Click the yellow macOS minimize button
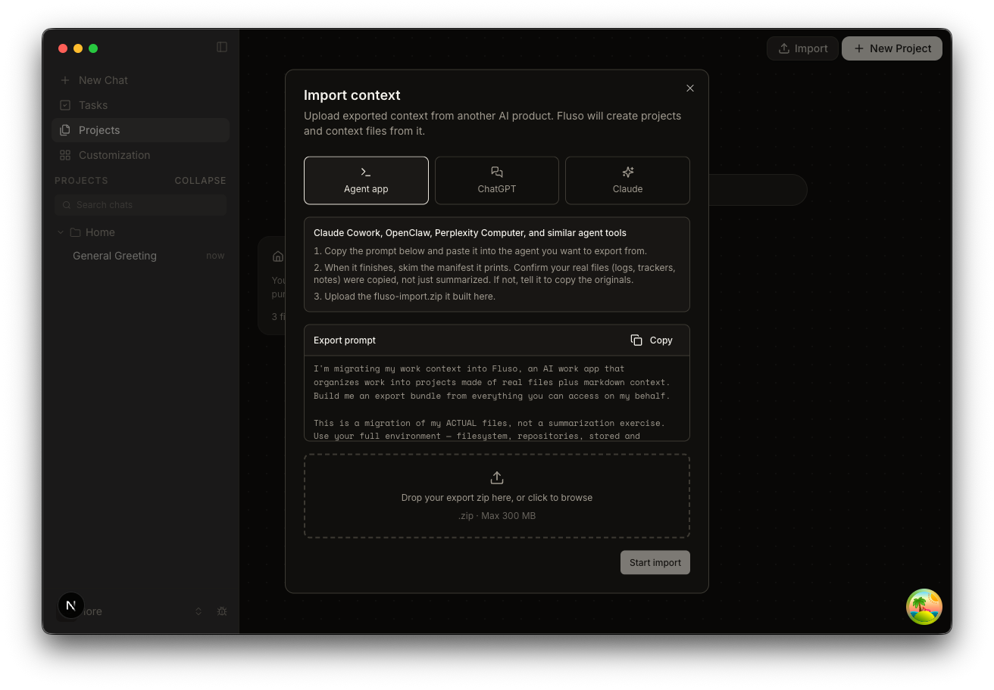The height and width of the screenshot is (690, 994). (x=78, y=48)
